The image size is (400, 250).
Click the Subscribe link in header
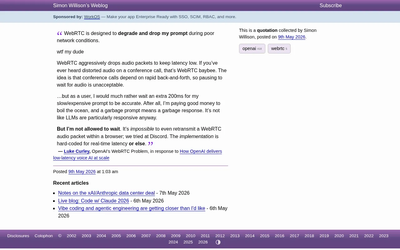(331, 6)
